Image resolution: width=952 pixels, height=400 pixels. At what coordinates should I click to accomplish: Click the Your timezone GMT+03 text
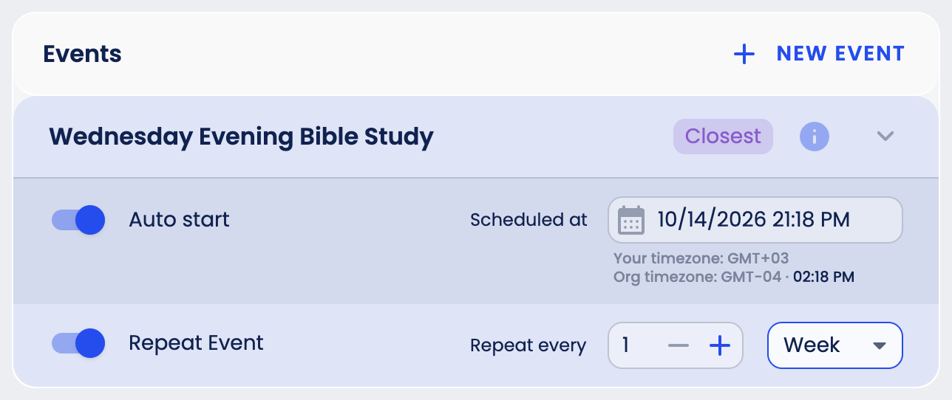(x=701, y=259)
